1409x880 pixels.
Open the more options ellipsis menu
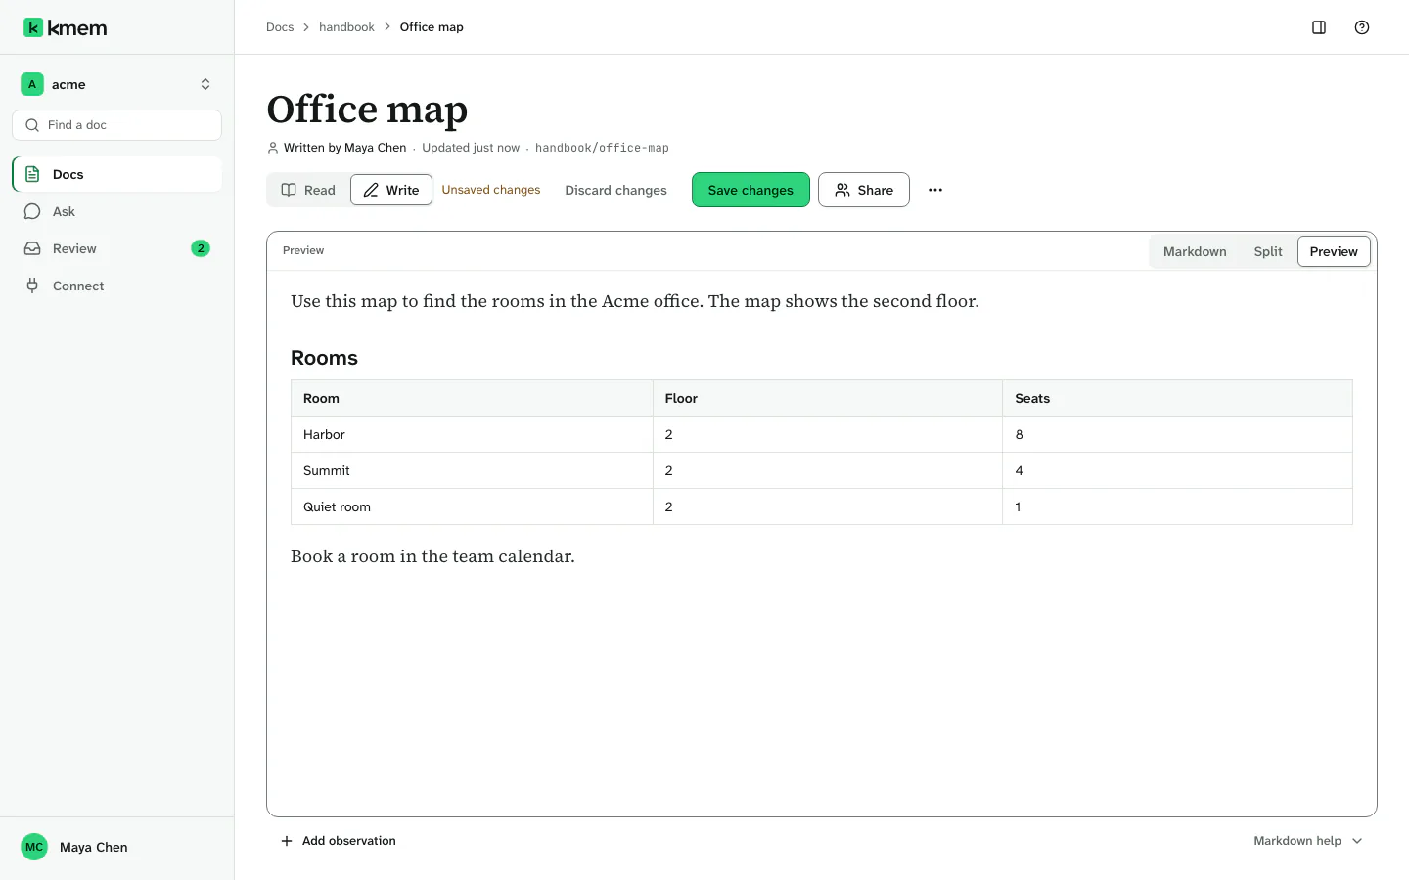pos(935,190)
